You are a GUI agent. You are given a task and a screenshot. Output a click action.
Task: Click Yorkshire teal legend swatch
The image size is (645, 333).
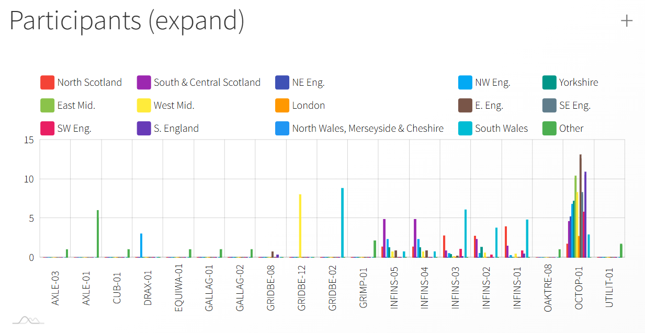click(x=549, y=83)
